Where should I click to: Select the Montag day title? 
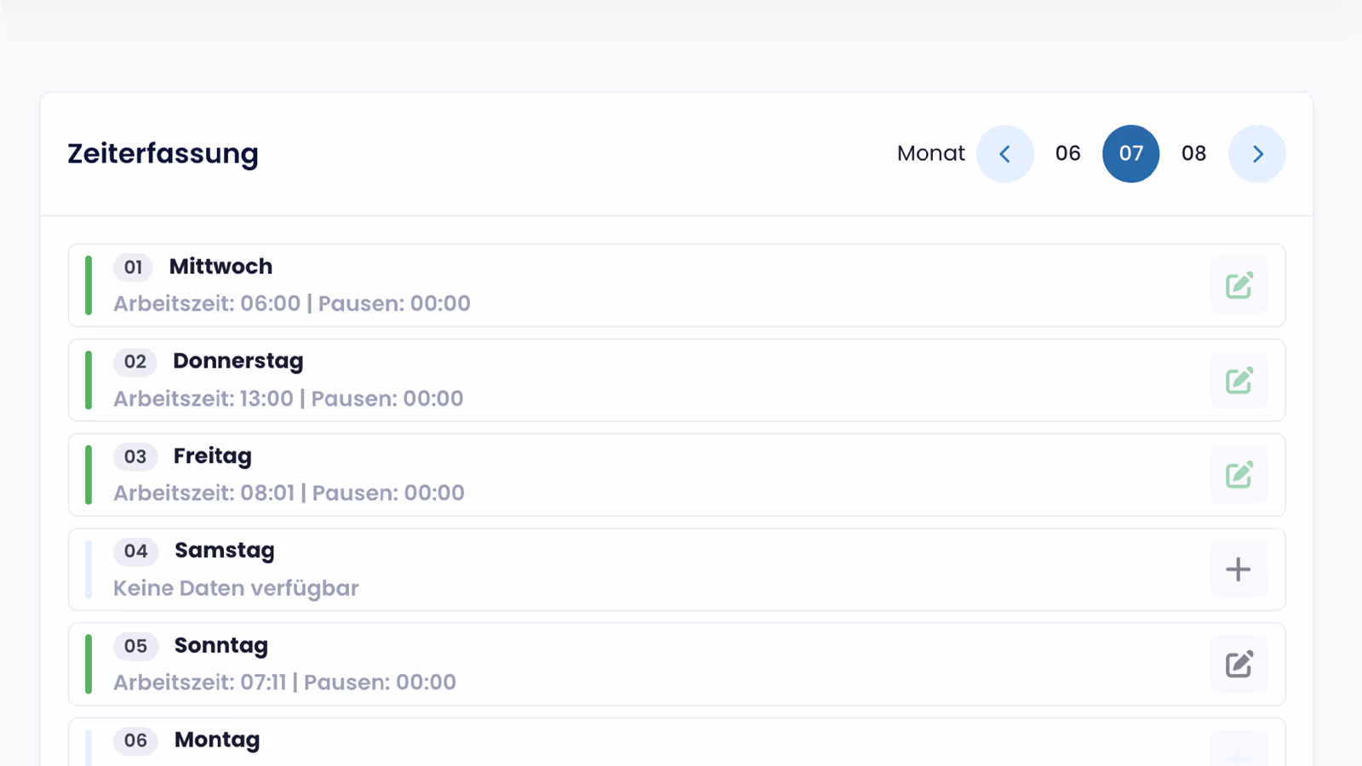(217, 740)
